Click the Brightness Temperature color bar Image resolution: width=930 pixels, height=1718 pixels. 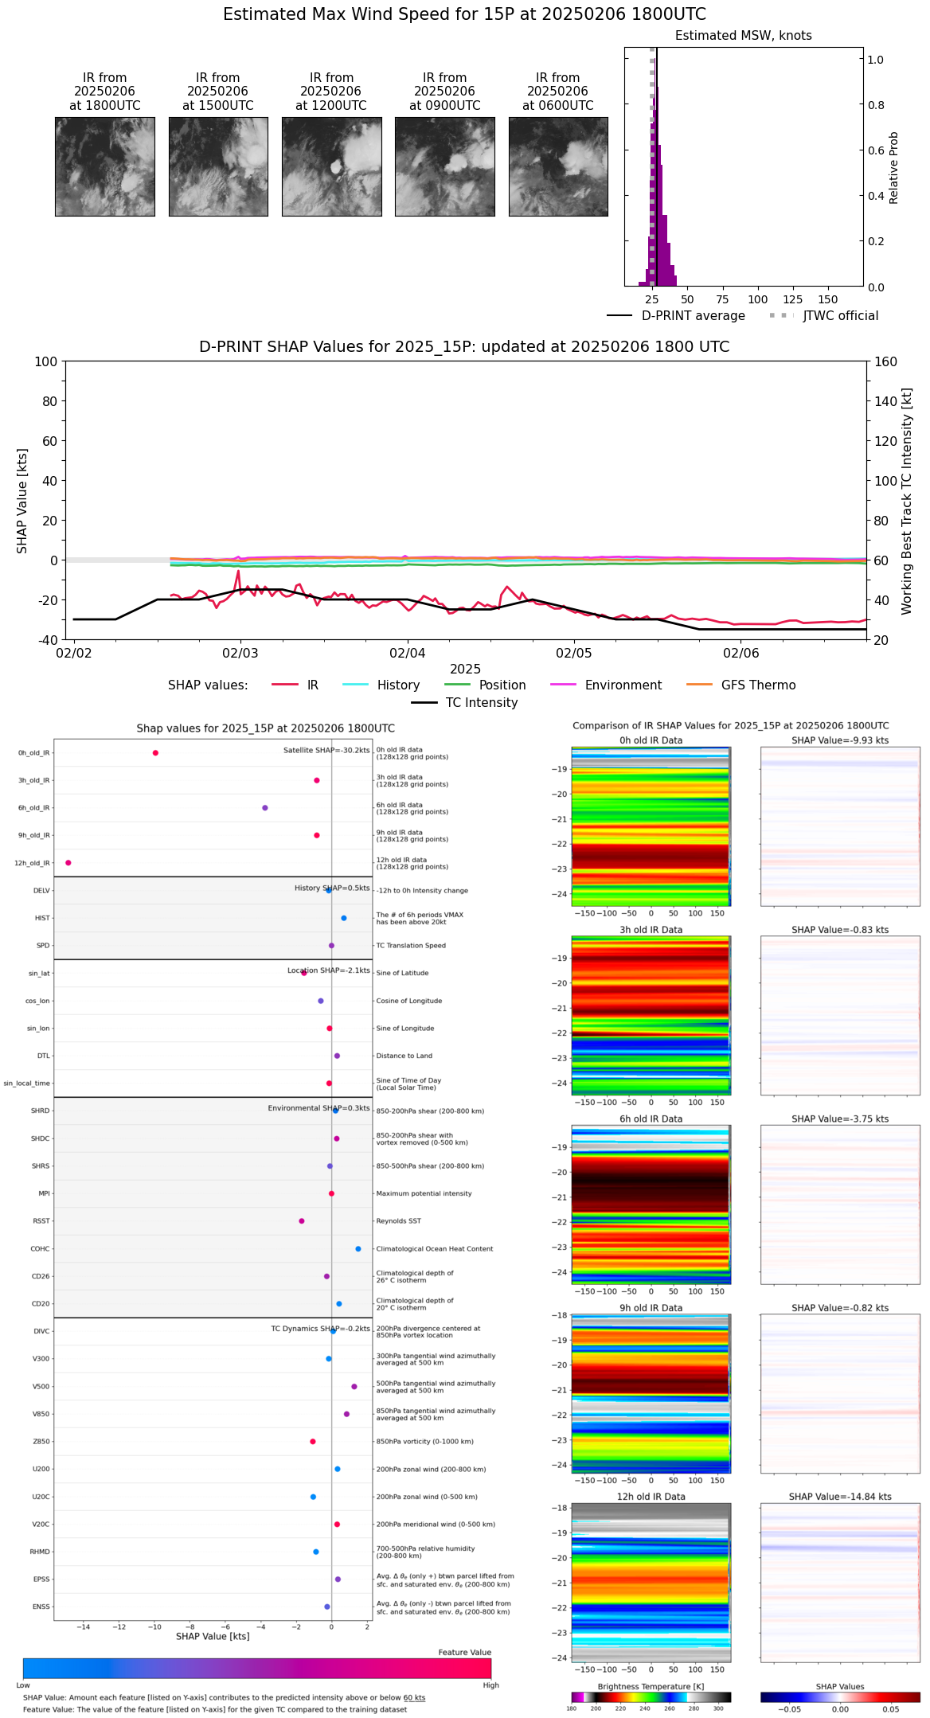(651, 1697)
